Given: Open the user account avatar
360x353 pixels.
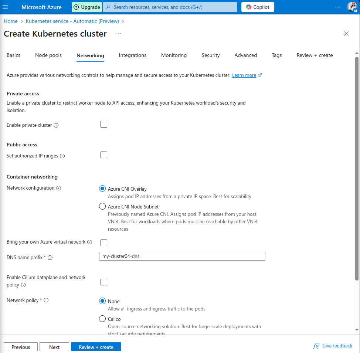Looking at the screenshot, I should [352, 7].
